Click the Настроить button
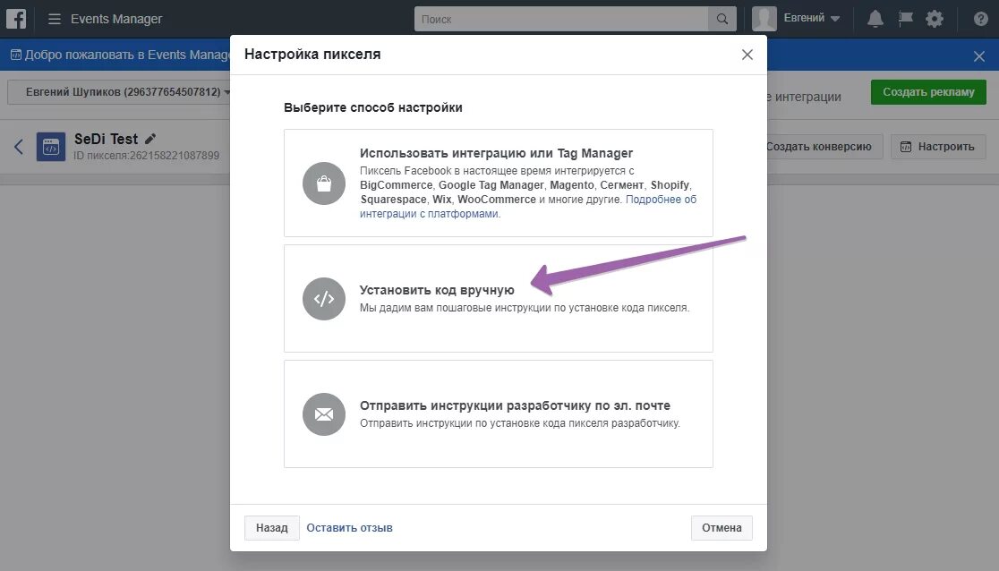The image size is (999, 571). point(938,147)
